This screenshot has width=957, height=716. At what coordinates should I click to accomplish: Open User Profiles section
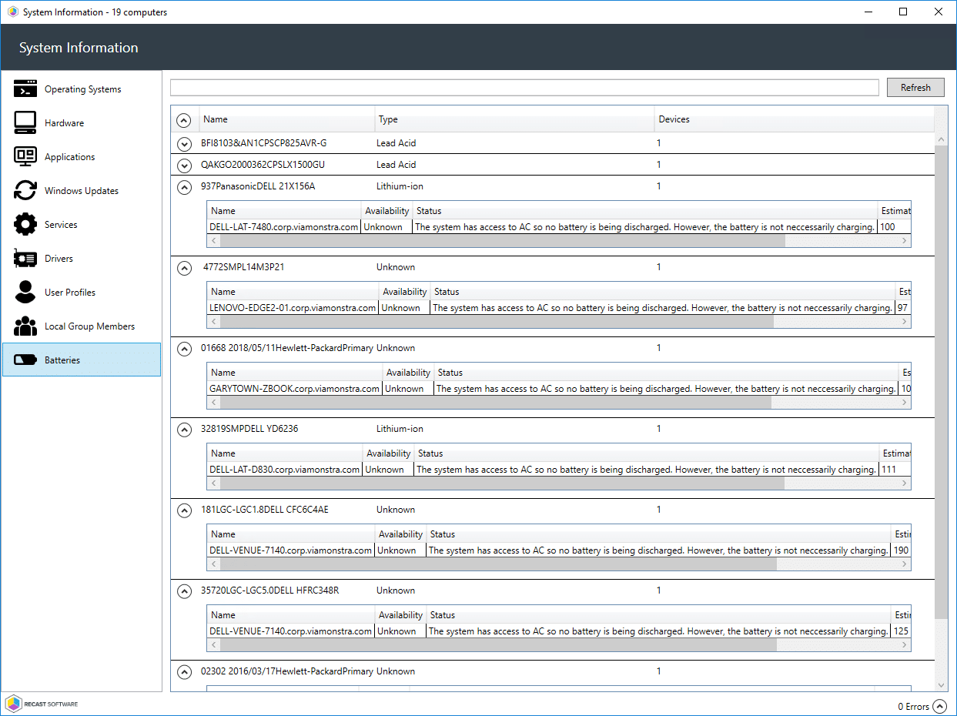(x=82, y=293)
